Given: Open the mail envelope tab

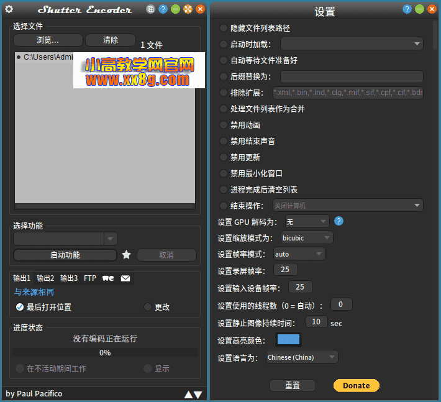Looking at the screenshot, I should (125, 278).
